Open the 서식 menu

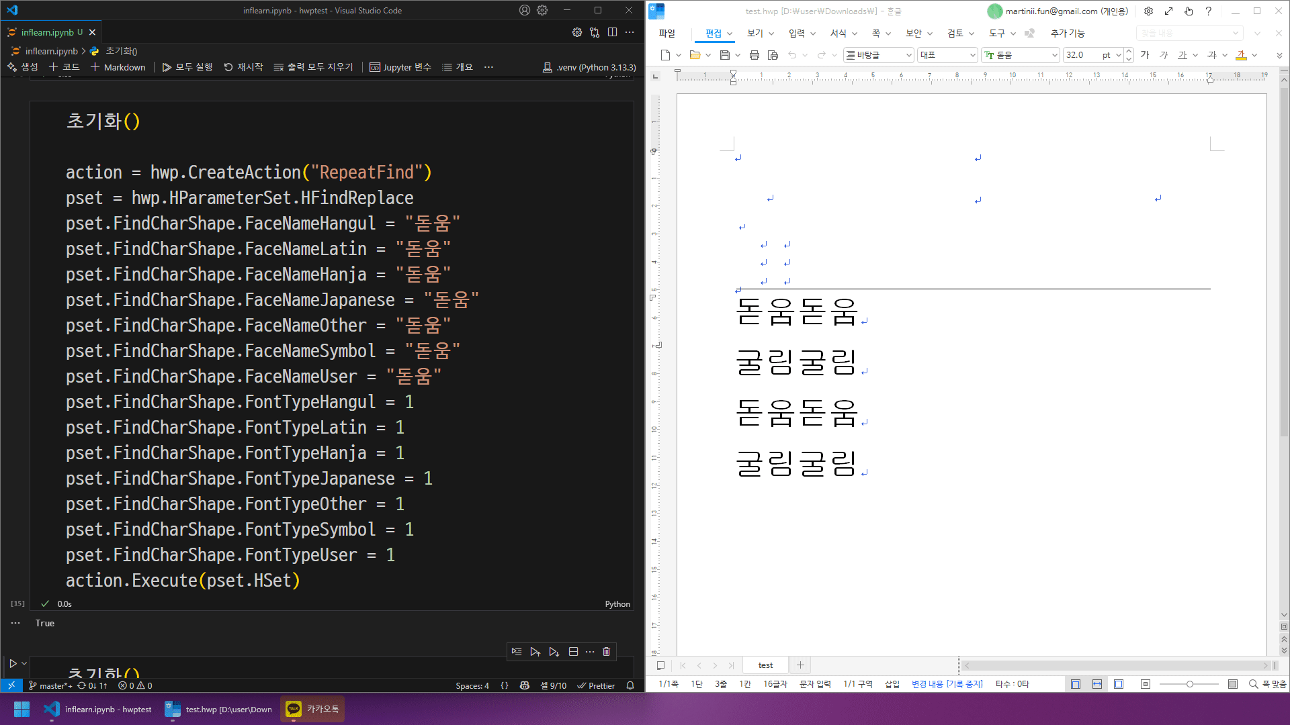(838, 33)
